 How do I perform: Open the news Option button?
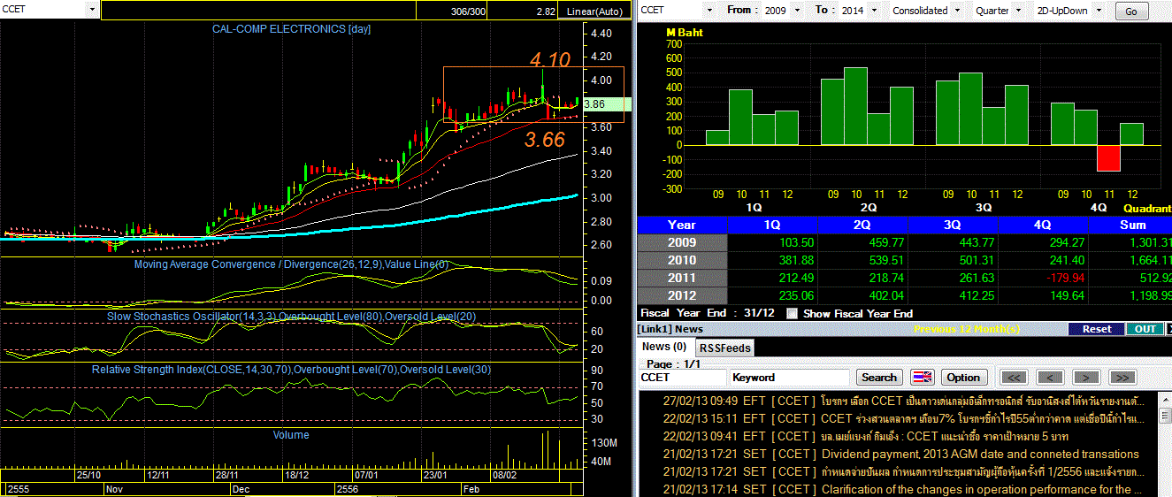(963, 377)
